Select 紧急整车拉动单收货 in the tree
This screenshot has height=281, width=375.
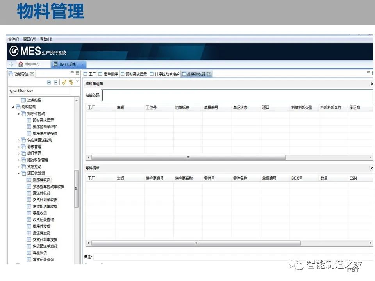[x=48, y=187]
